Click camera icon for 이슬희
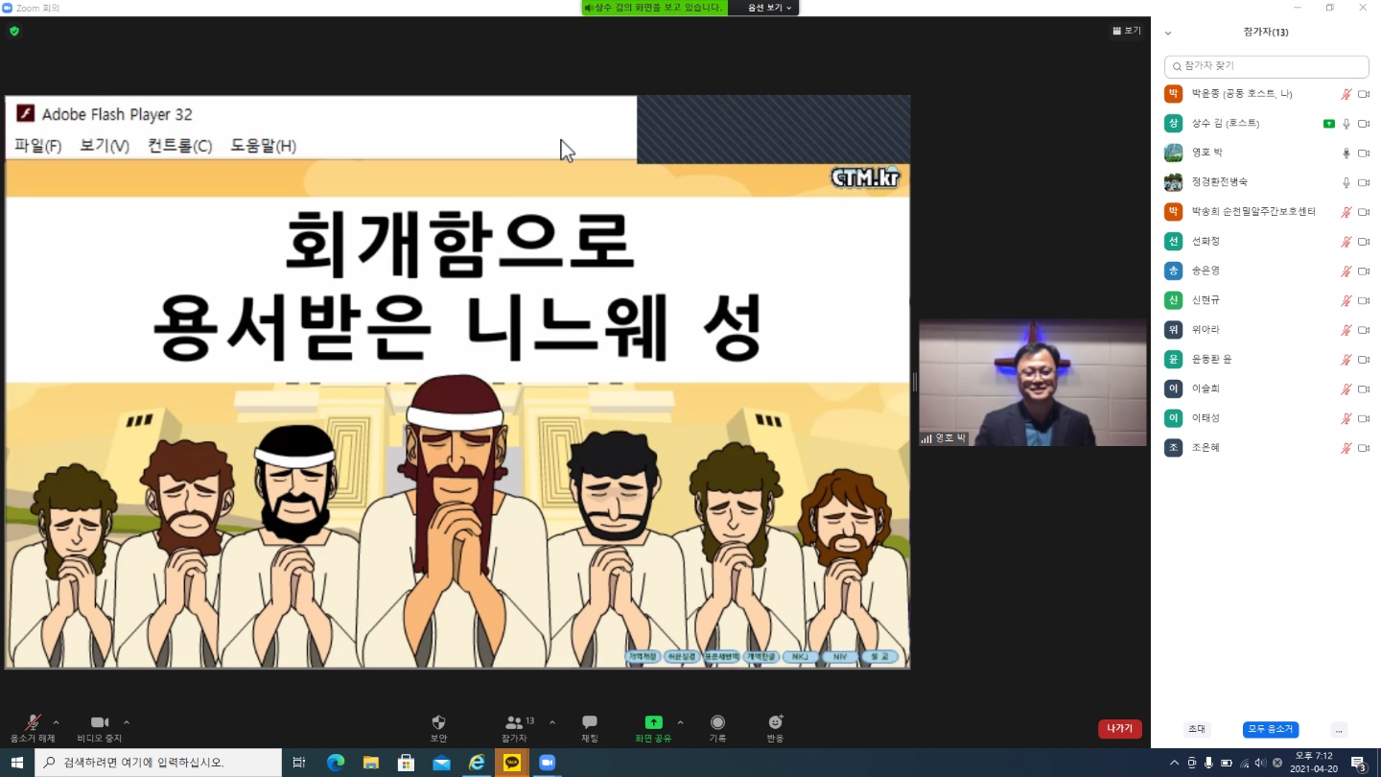Viewport: 1381px width, 777px height. click(1364, 389)
